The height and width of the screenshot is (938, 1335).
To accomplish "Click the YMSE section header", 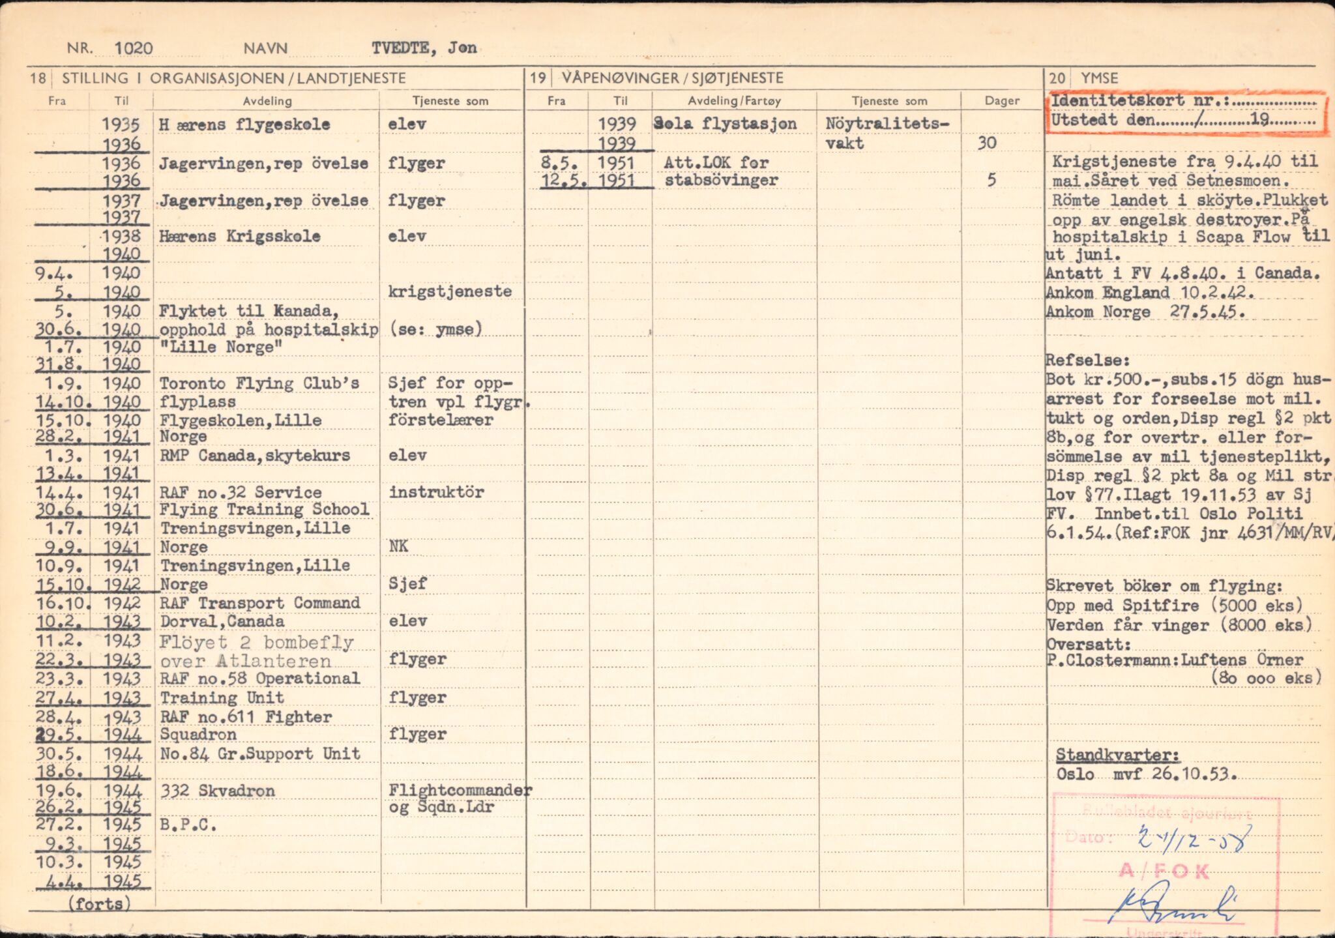I will [x=1100, y=78].
